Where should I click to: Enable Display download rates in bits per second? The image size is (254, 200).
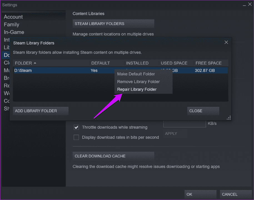click(x=76, y=137)
